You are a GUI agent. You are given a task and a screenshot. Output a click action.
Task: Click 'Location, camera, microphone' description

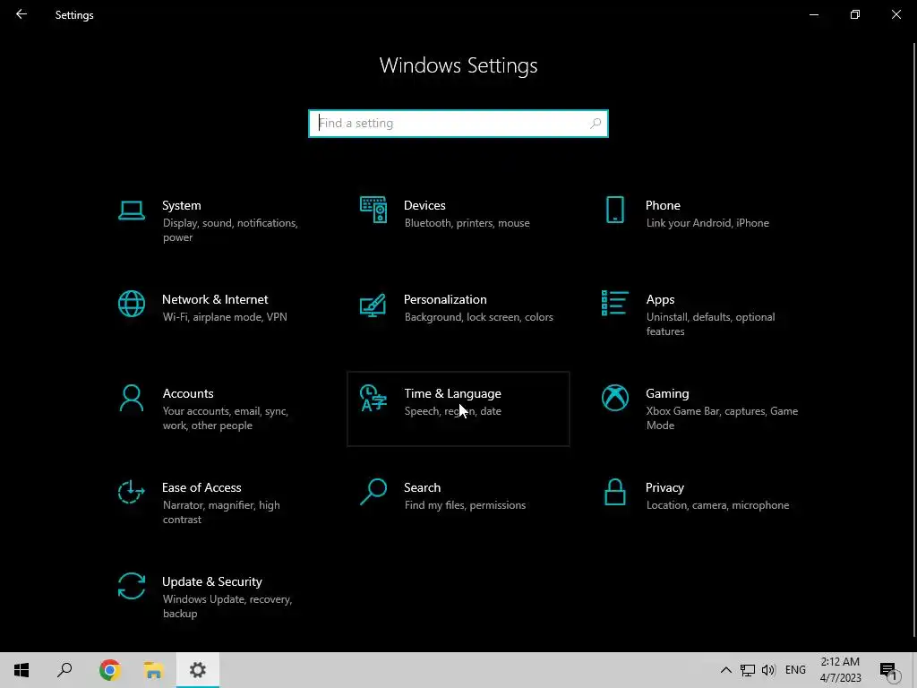pos(717,505)
